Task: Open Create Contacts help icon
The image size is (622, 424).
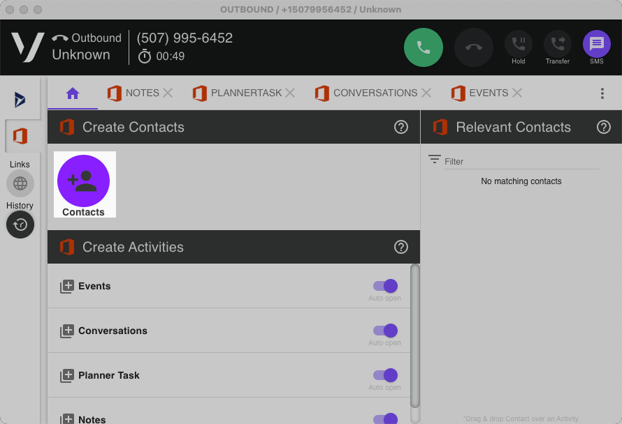Action: (x=400, y=127)
